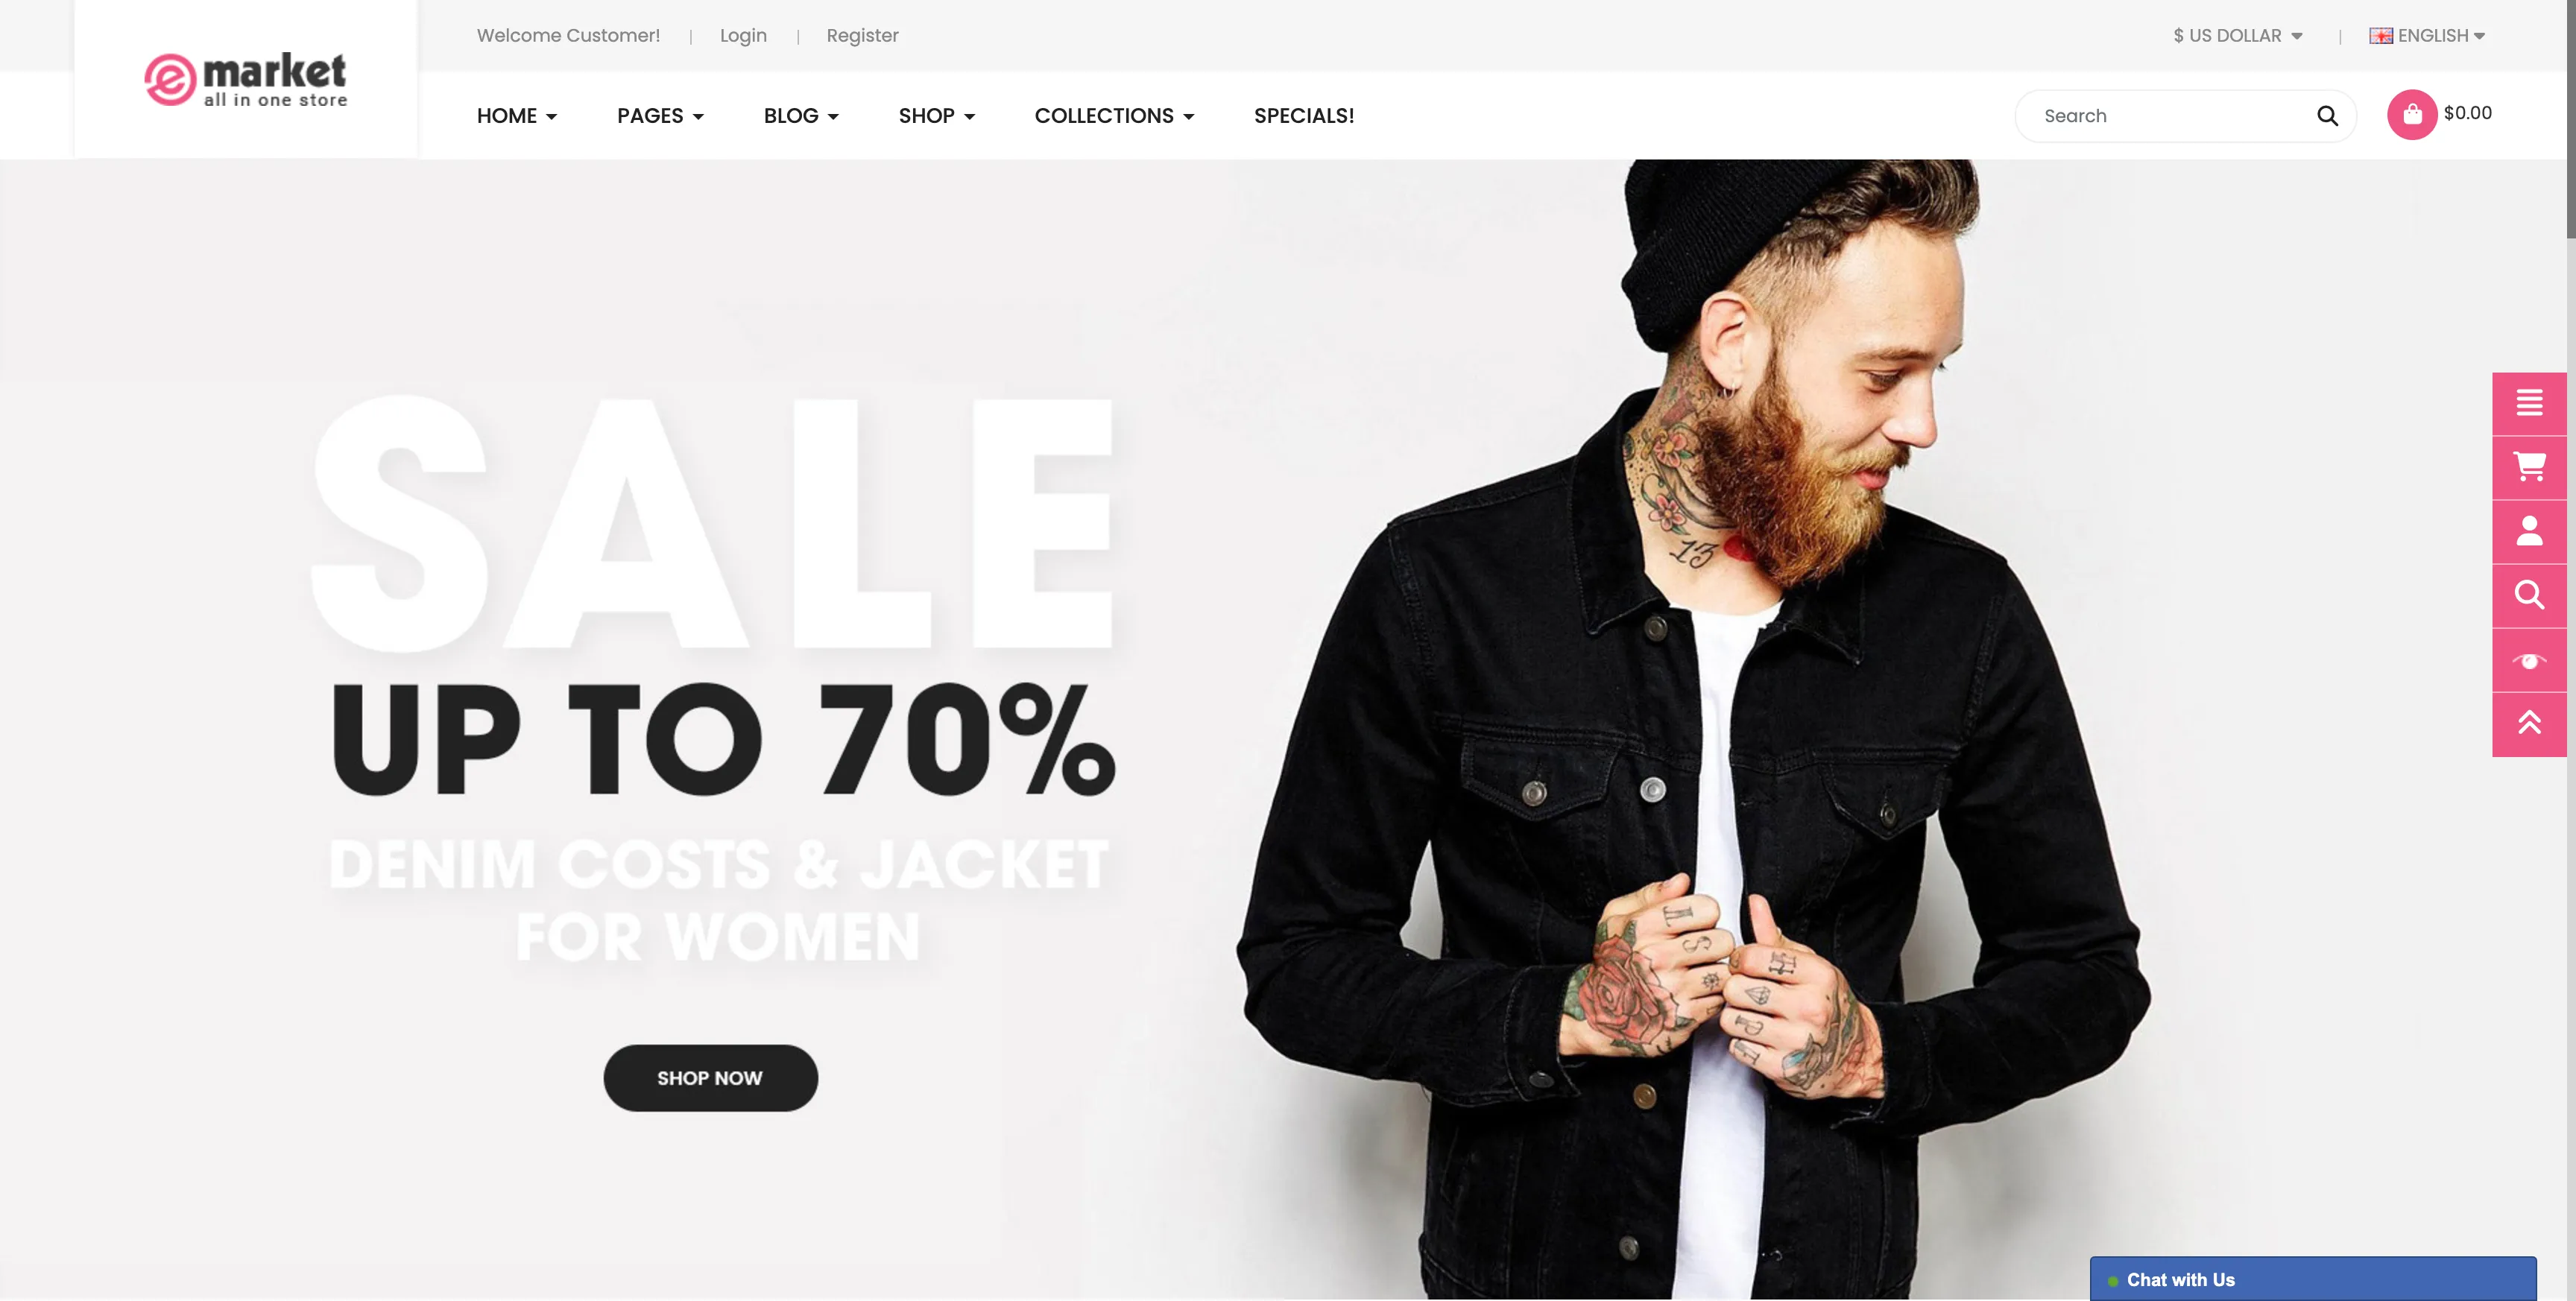Select the SPECIALS menu item
The width and height of the screenshot is (2576, 1301).
click(1304, 116)
